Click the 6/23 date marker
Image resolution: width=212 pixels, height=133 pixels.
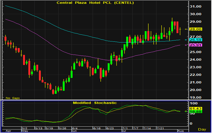tap(110, 128)
